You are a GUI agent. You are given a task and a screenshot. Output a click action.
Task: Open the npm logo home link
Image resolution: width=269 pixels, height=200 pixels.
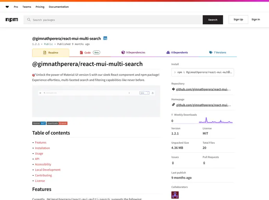tap(12, 20)
